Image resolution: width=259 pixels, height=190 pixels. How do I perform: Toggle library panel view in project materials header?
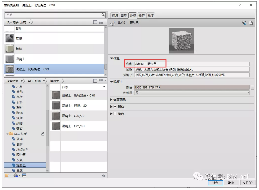95,22
